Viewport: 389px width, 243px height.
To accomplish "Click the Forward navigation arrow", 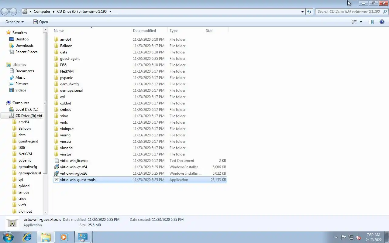I will coord(13,12).
